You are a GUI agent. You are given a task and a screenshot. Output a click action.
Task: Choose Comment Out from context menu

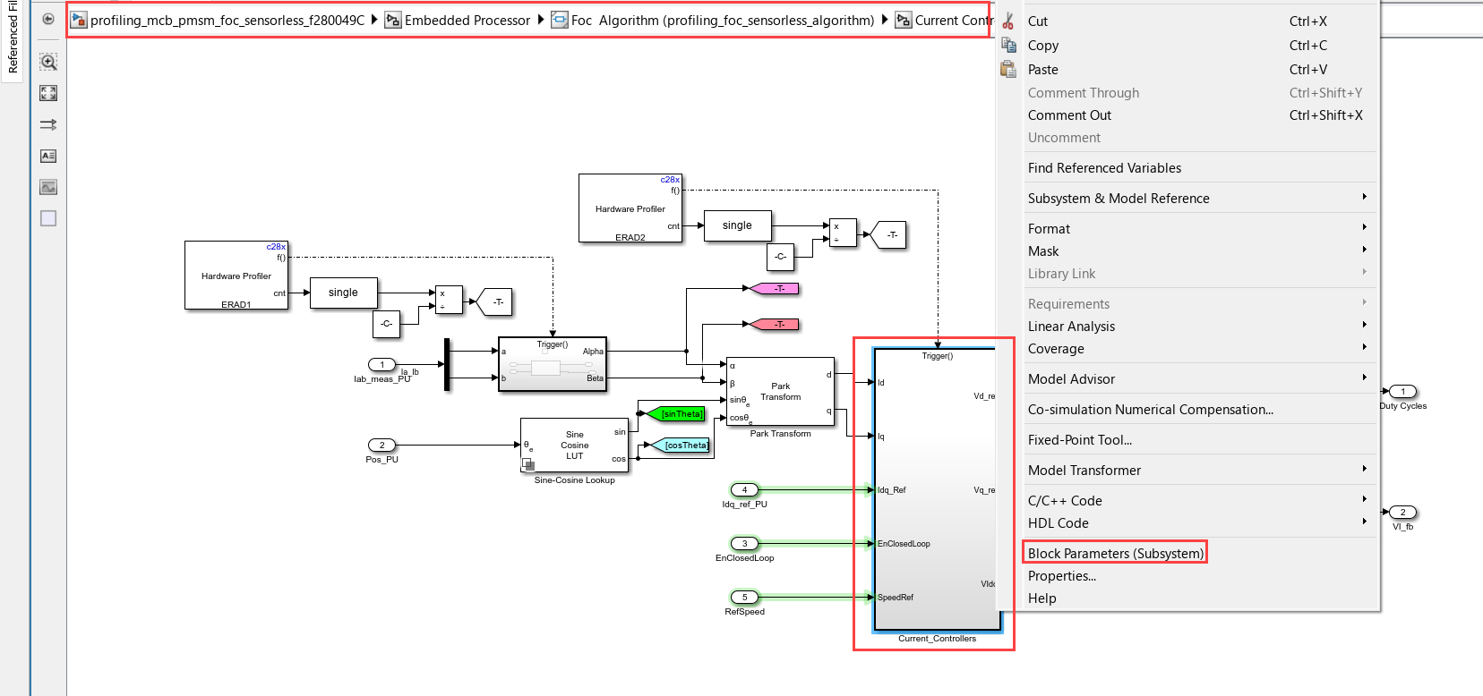pos(1069,115)
